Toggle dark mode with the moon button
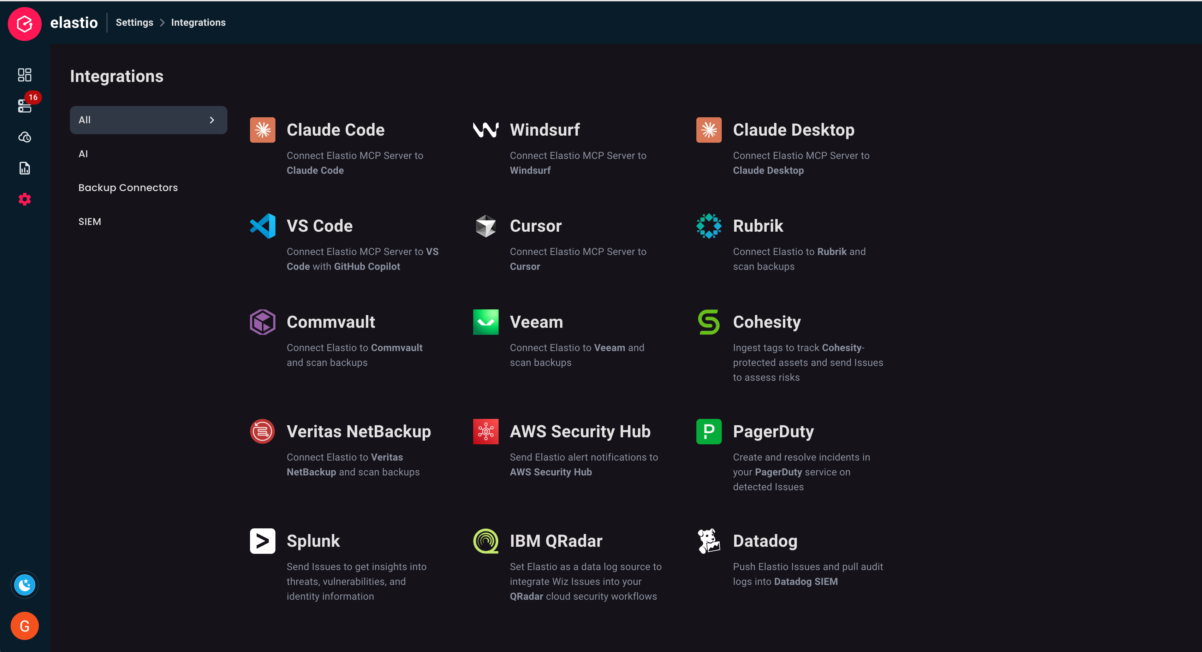1202x652 pixels. tap(24, 585)
